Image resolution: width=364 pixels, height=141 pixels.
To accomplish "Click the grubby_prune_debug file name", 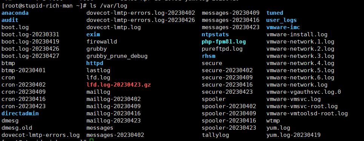I will click(x=117, y=56).
